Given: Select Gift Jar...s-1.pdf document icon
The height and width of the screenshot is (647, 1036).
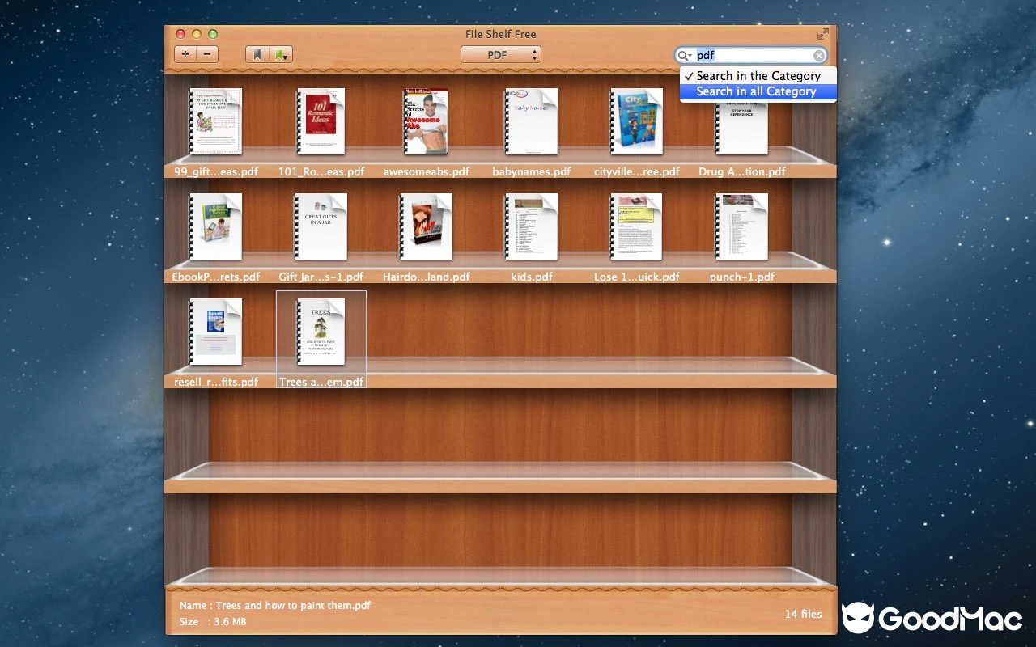Looking at the screenshot, I should [x=321, y=226].
